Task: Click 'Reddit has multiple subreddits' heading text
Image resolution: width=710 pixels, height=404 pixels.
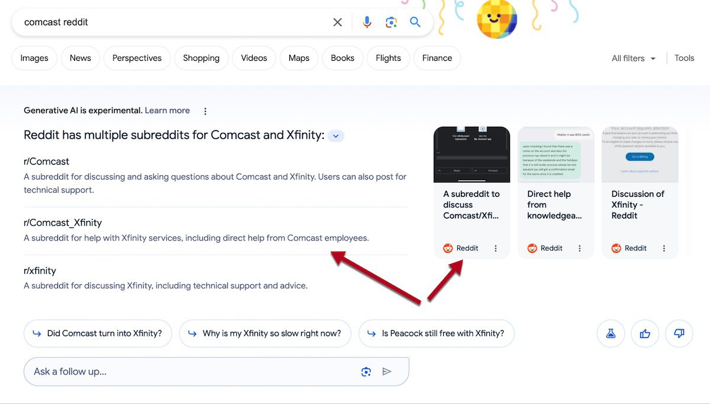Action: pyautogui.click(x=174, y=135)
